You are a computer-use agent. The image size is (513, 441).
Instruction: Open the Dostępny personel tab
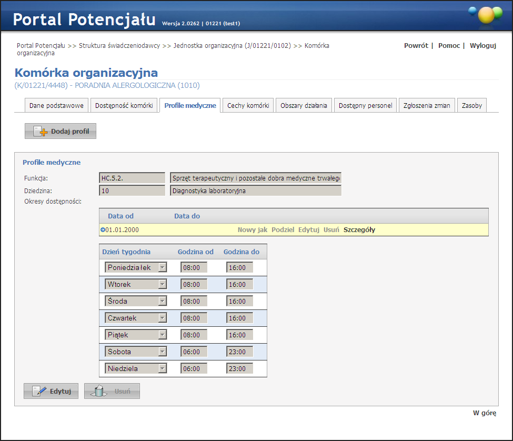(365, 105)
